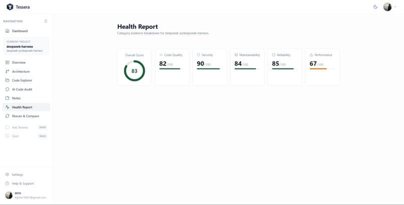The image size is (404, 205).
Task: Click the Health Report page heading
Action: click(x=137, y=26)
